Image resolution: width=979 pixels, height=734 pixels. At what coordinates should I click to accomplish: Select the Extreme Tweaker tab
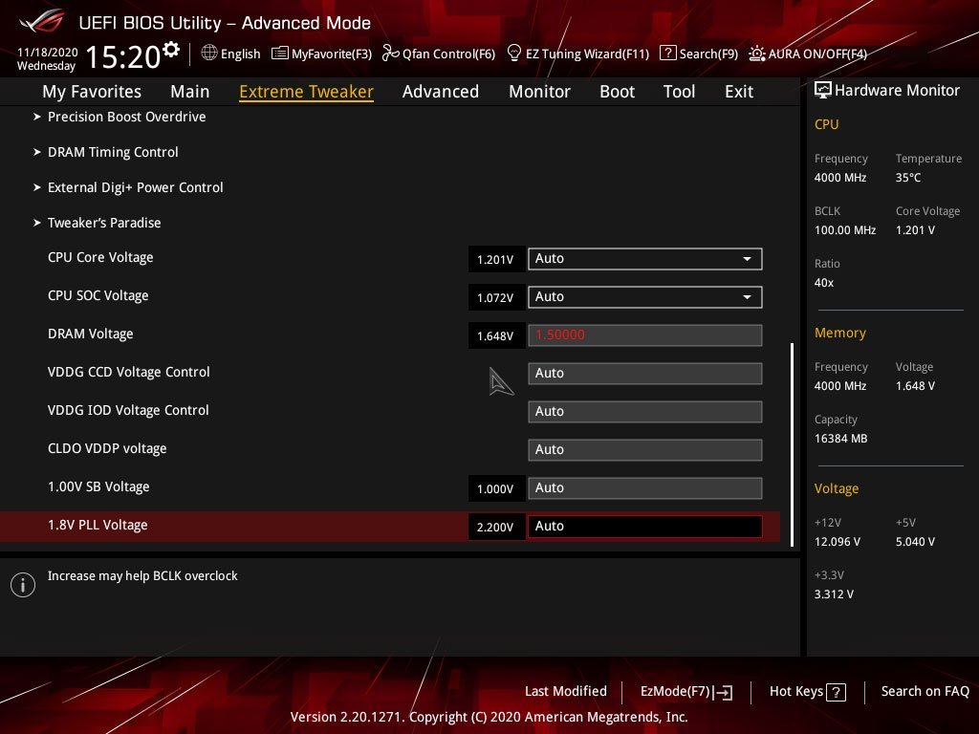point(307,92)
